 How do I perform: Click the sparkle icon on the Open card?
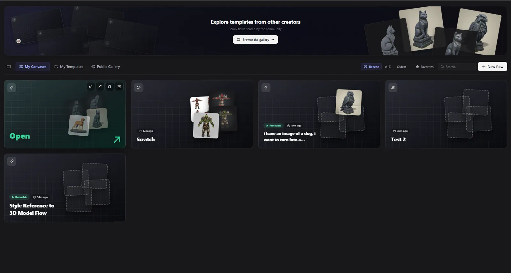(12, 88)
